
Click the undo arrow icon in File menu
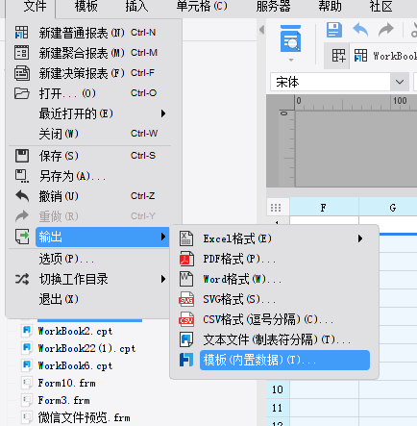pyautogui.click(x=22, y=196)
